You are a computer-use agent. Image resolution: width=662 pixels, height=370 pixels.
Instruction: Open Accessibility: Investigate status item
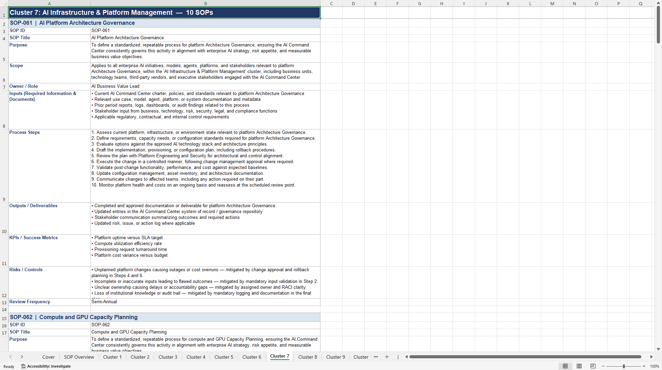coord(46,366)
